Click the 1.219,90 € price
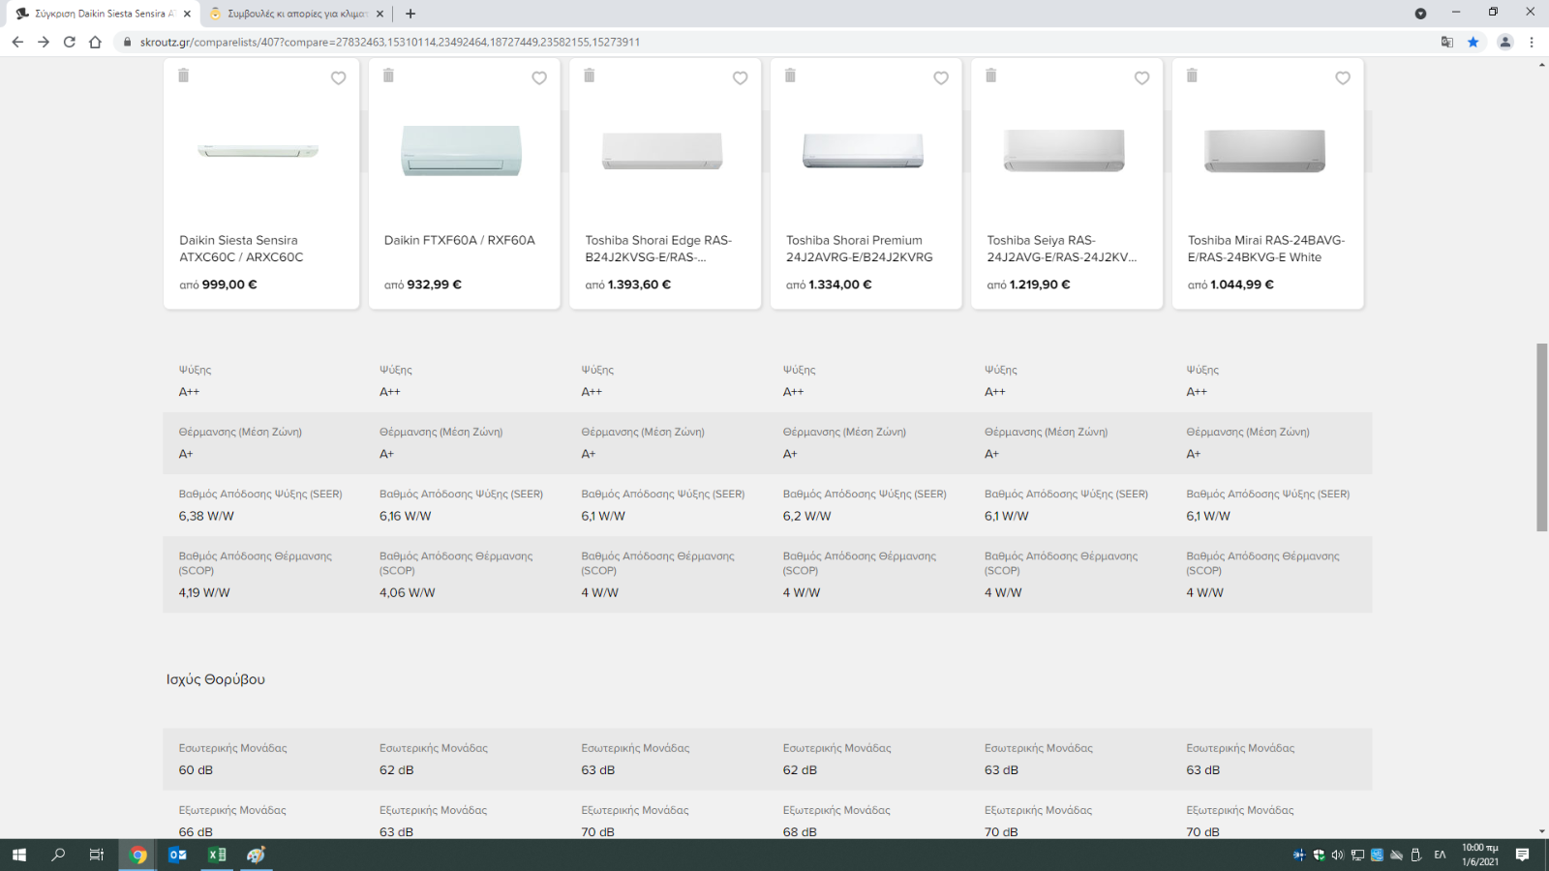This screenshot has height=871, width=1549. click(x=1040, y=285)
